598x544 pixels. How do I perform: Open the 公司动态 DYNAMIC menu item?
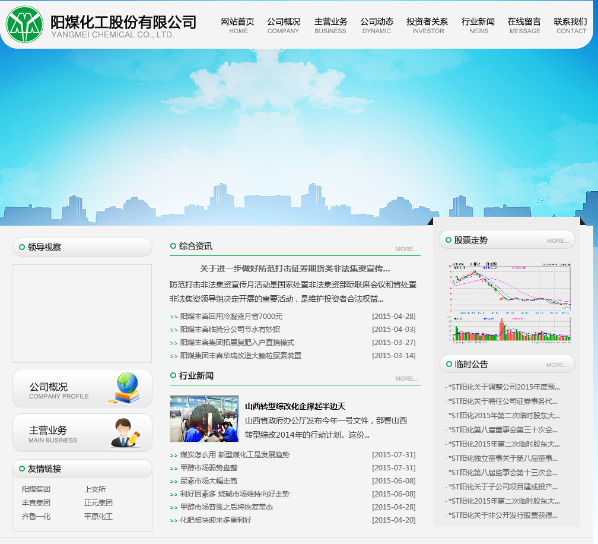pos(377,26)
